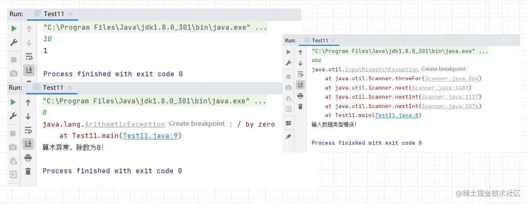This screenshot has height=204, width=527.
Task: Close the Test11 tab in panel printing 10 and 1
Action: point(71,14)
